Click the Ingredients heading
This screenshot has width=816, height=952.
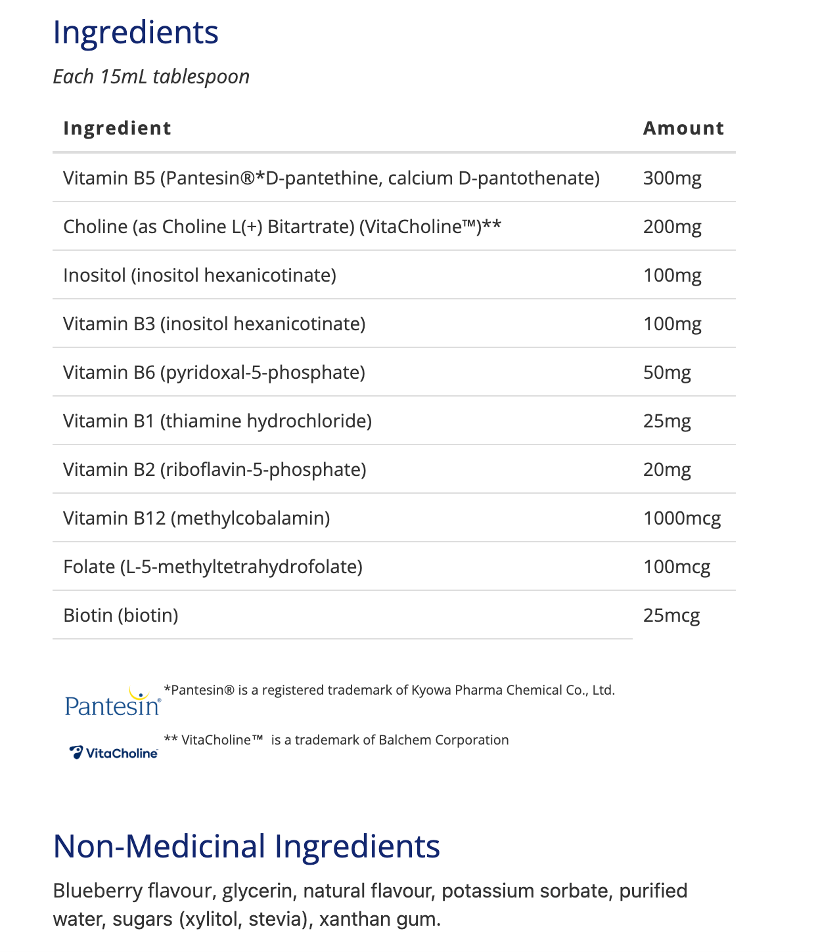pos(136,32)
